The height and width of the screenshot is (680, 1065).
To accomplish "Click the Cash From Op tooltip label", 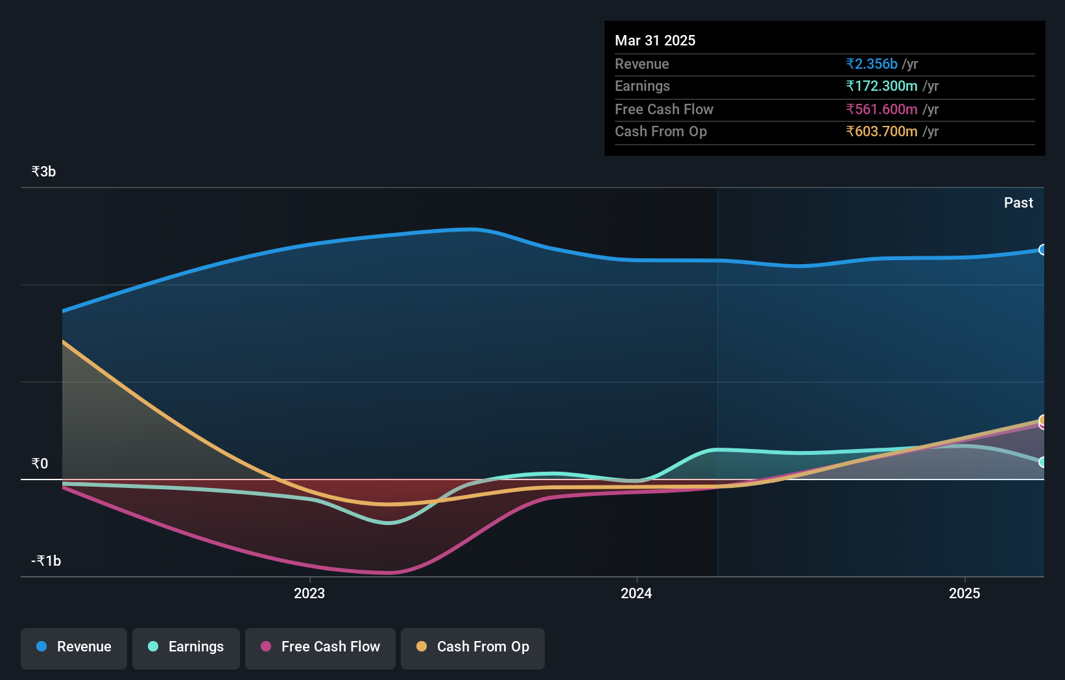I will 661,132.
